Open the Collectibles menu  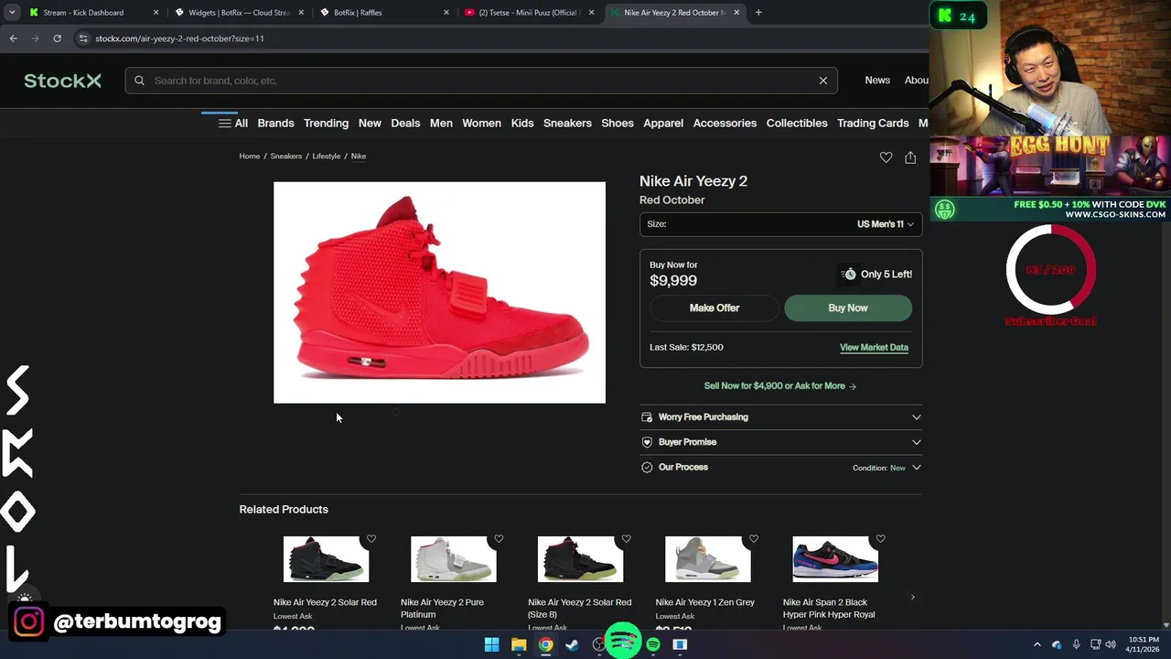point(797,123)
